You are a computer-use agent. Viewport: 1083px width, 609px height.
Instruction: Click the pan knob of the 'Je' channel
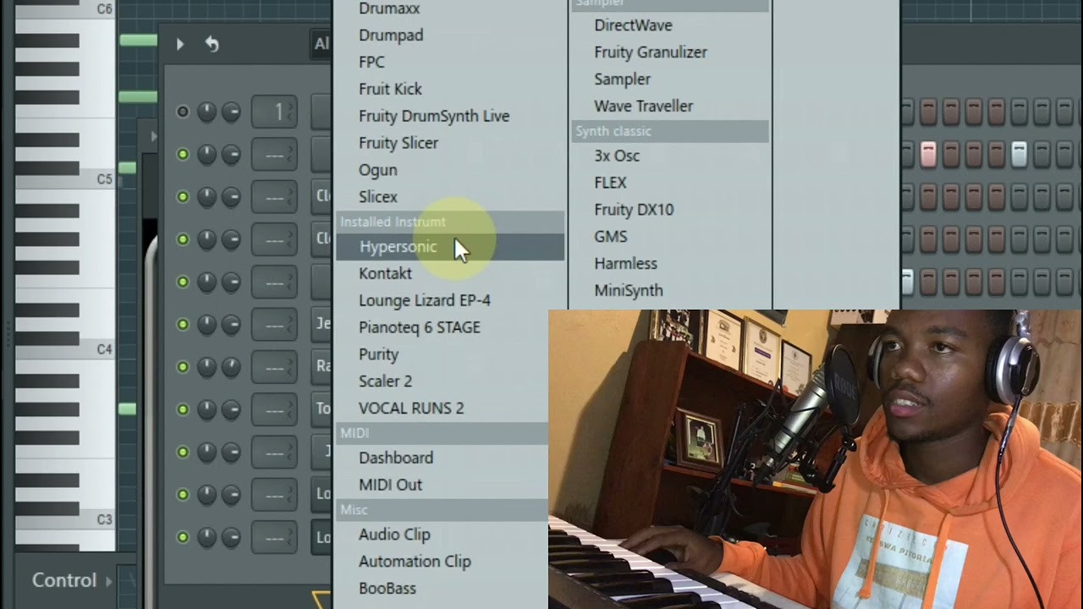pos(206,324)
